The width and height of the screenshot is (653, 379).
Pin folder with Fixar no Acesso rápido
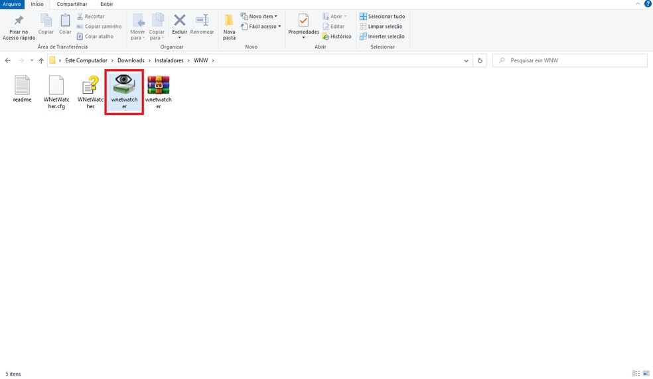point(19,27)
